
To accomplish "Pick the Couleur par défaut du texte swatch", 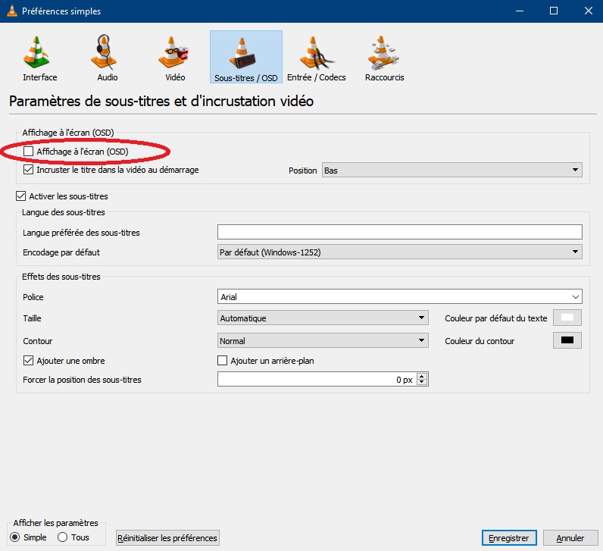I will (x=567, y=318).
